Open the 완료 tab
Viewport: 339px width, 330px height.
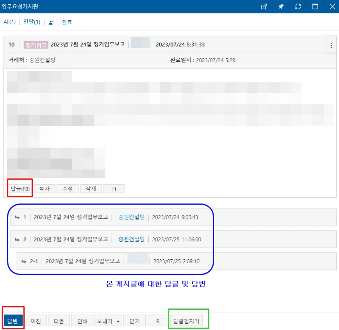click(x=67, y=22)
